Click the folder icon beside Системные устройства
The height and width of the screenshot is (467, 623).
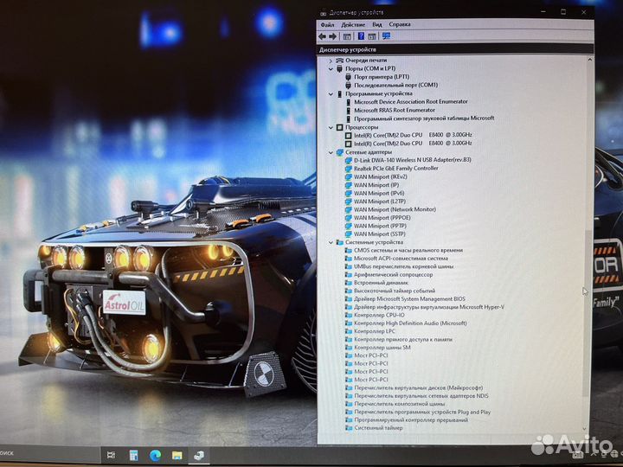pos(340,242)
